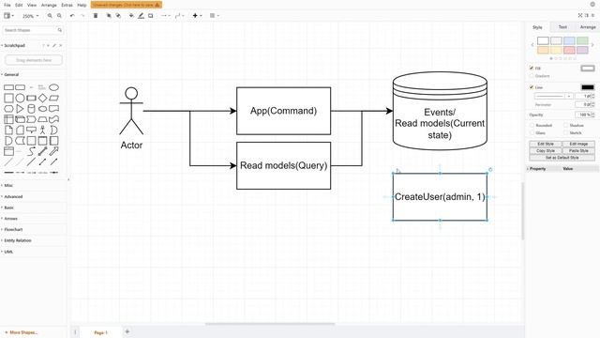600x338 pixels.
Task: Enable the Shadow checkbox
Action: (565, 125)
